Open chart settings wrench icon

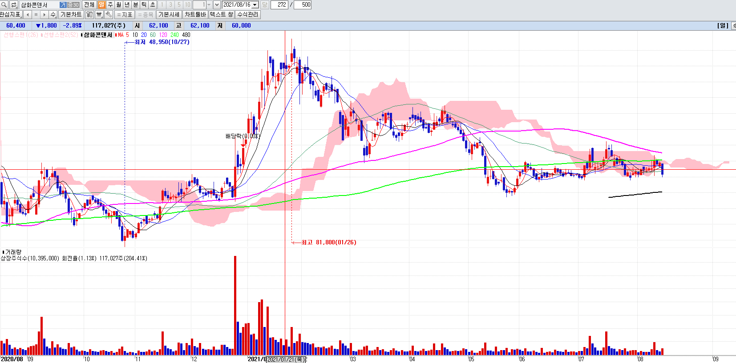tap(109, 15)
